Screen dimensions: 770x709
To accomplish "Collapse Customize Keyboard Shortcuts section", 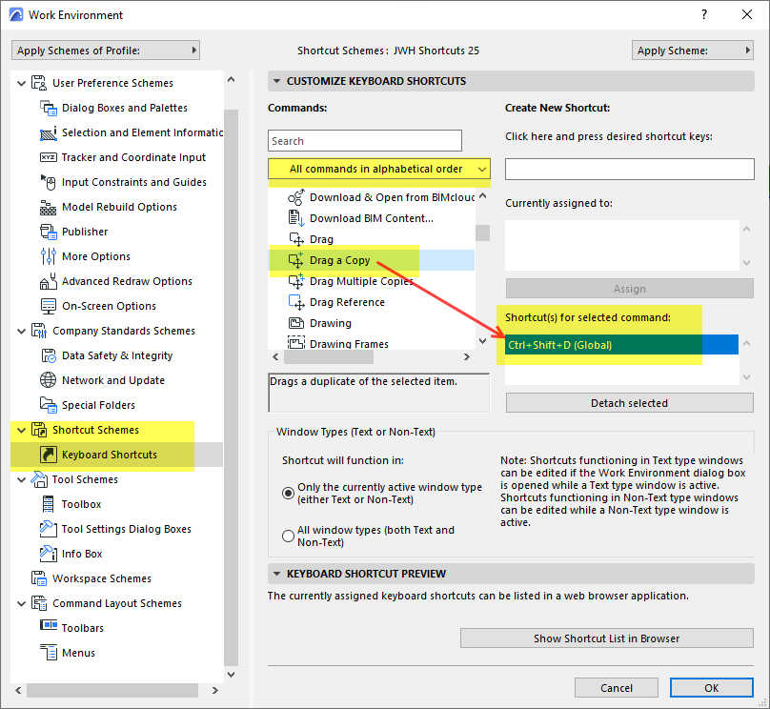I will point(277,81).
